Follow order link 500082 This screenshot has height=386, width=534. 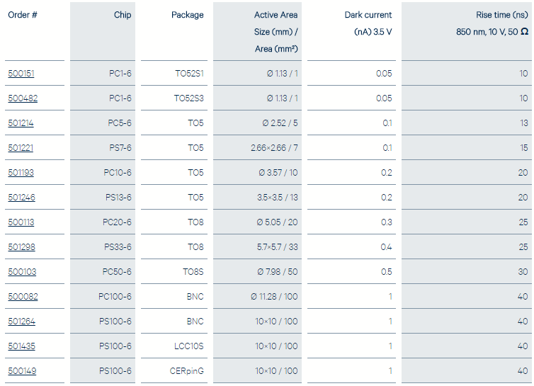click(x=23, y=297)
